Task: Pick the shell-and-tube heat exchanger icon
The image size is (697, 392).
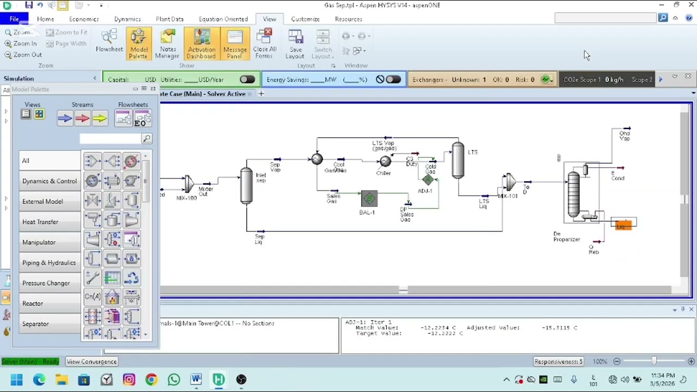Action: (112, 181)
